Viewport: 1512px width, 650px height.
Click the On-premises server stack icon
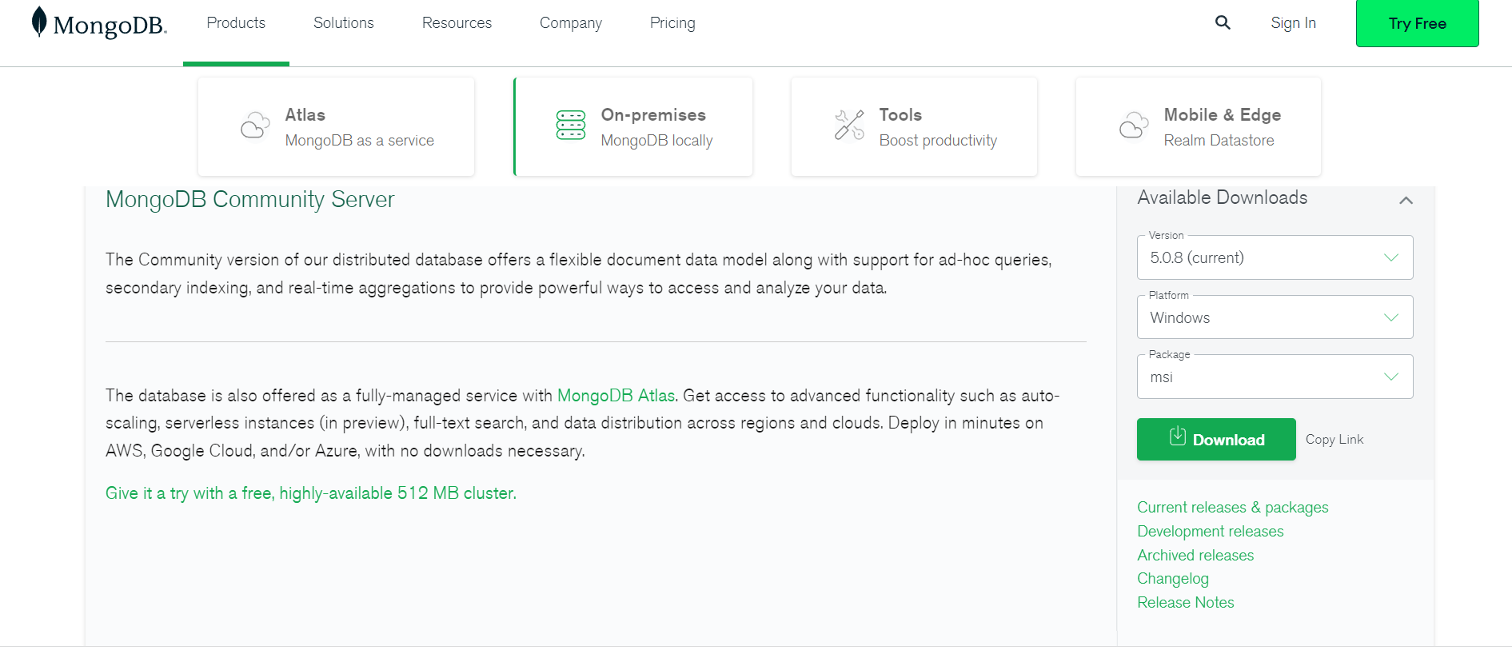(571, 126)
